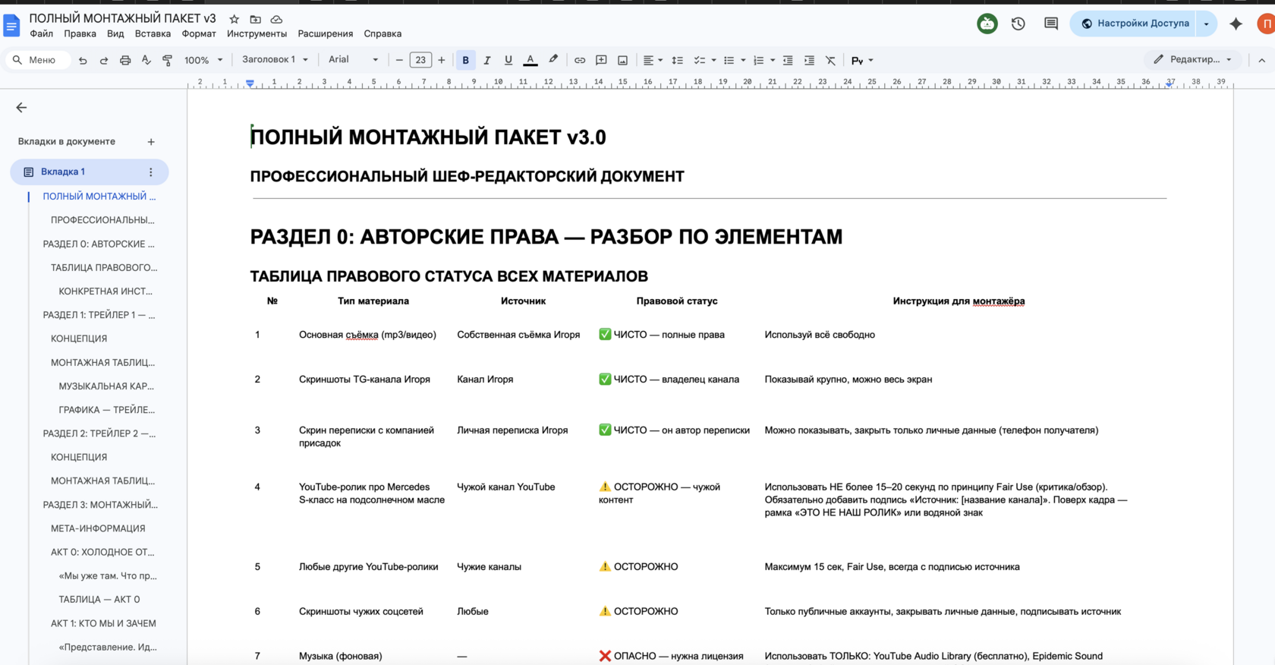
Task: Open line and paragraph spacing
Action: click(678, 60)
